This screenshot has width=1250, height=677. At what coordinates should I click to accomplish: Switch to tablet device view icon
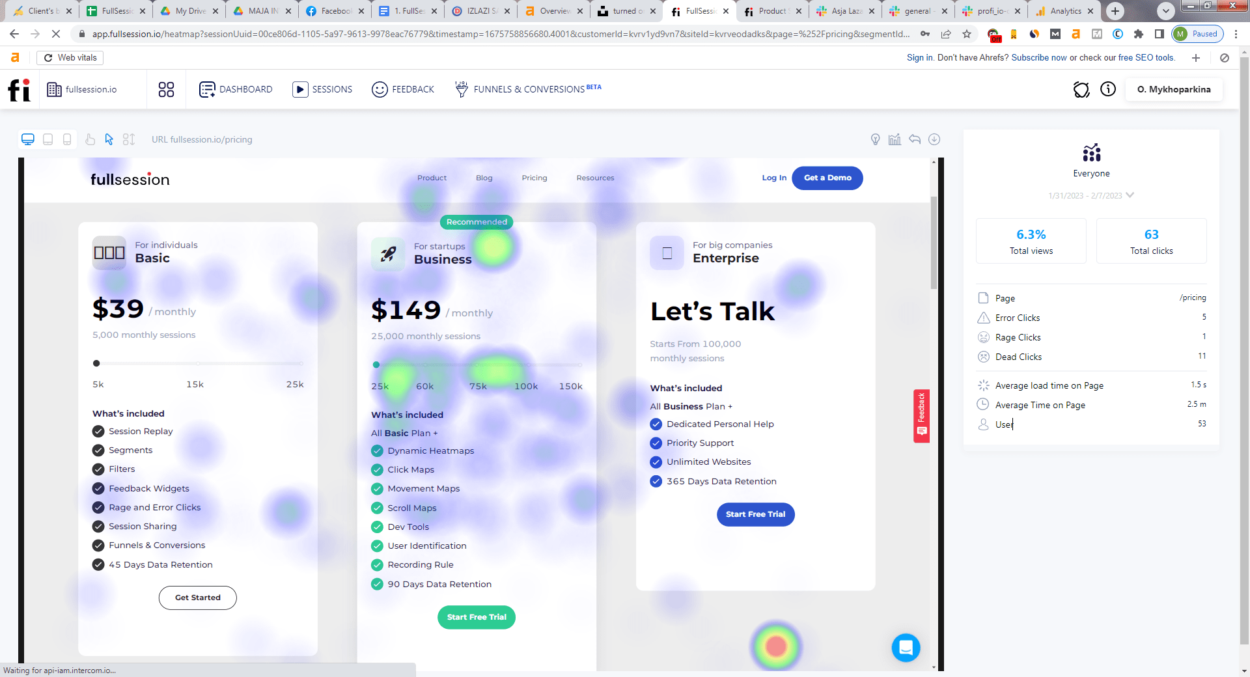pyautogui.click(x=48, y=139)
